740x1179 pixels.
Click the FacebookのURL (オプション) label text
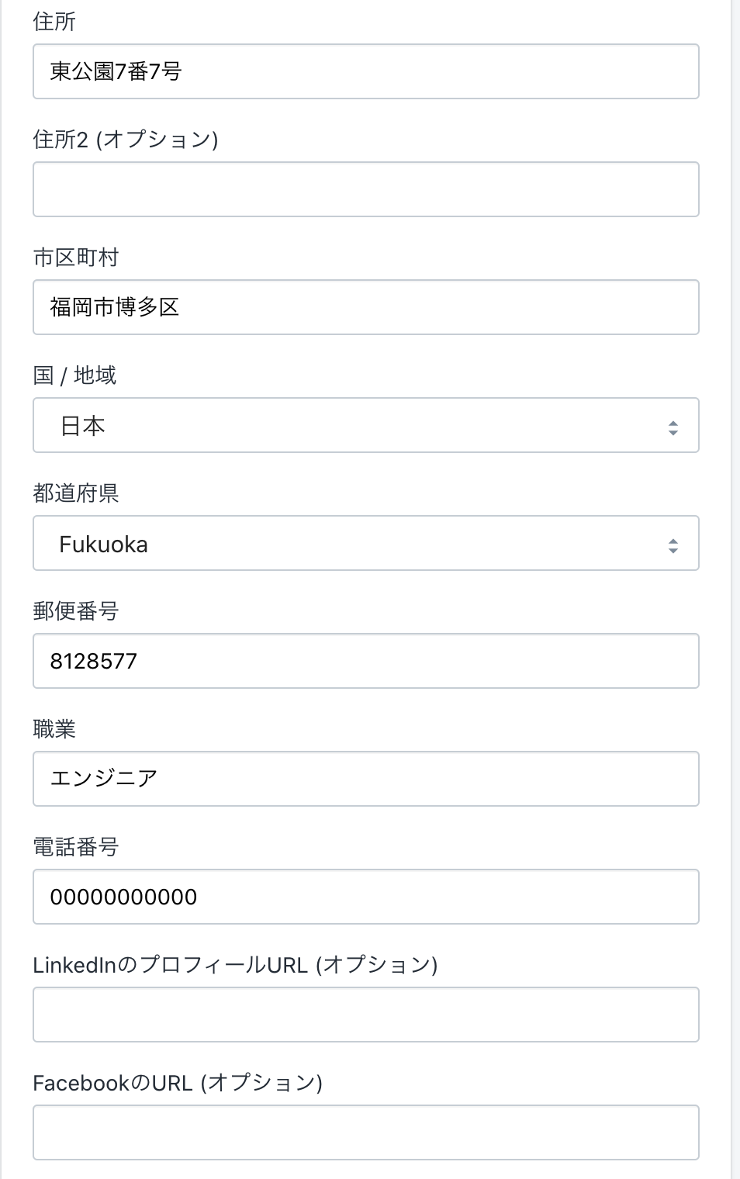click(x=178, y=1083)
